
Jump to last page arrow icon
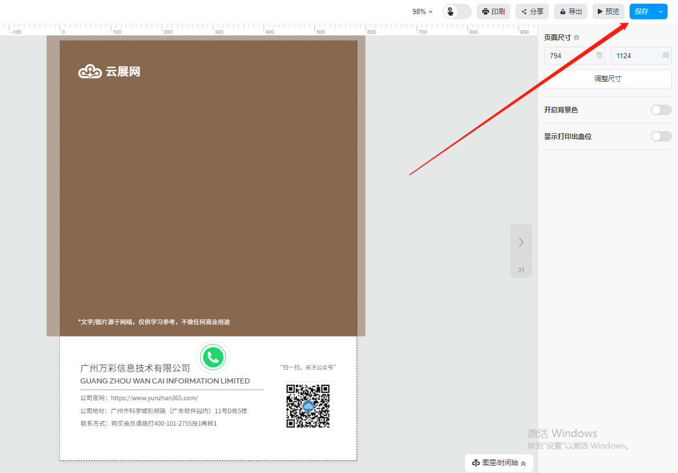coord(521,270)
